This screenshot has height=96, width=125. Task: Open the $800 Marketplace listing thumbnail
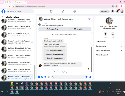coord(40,25)
